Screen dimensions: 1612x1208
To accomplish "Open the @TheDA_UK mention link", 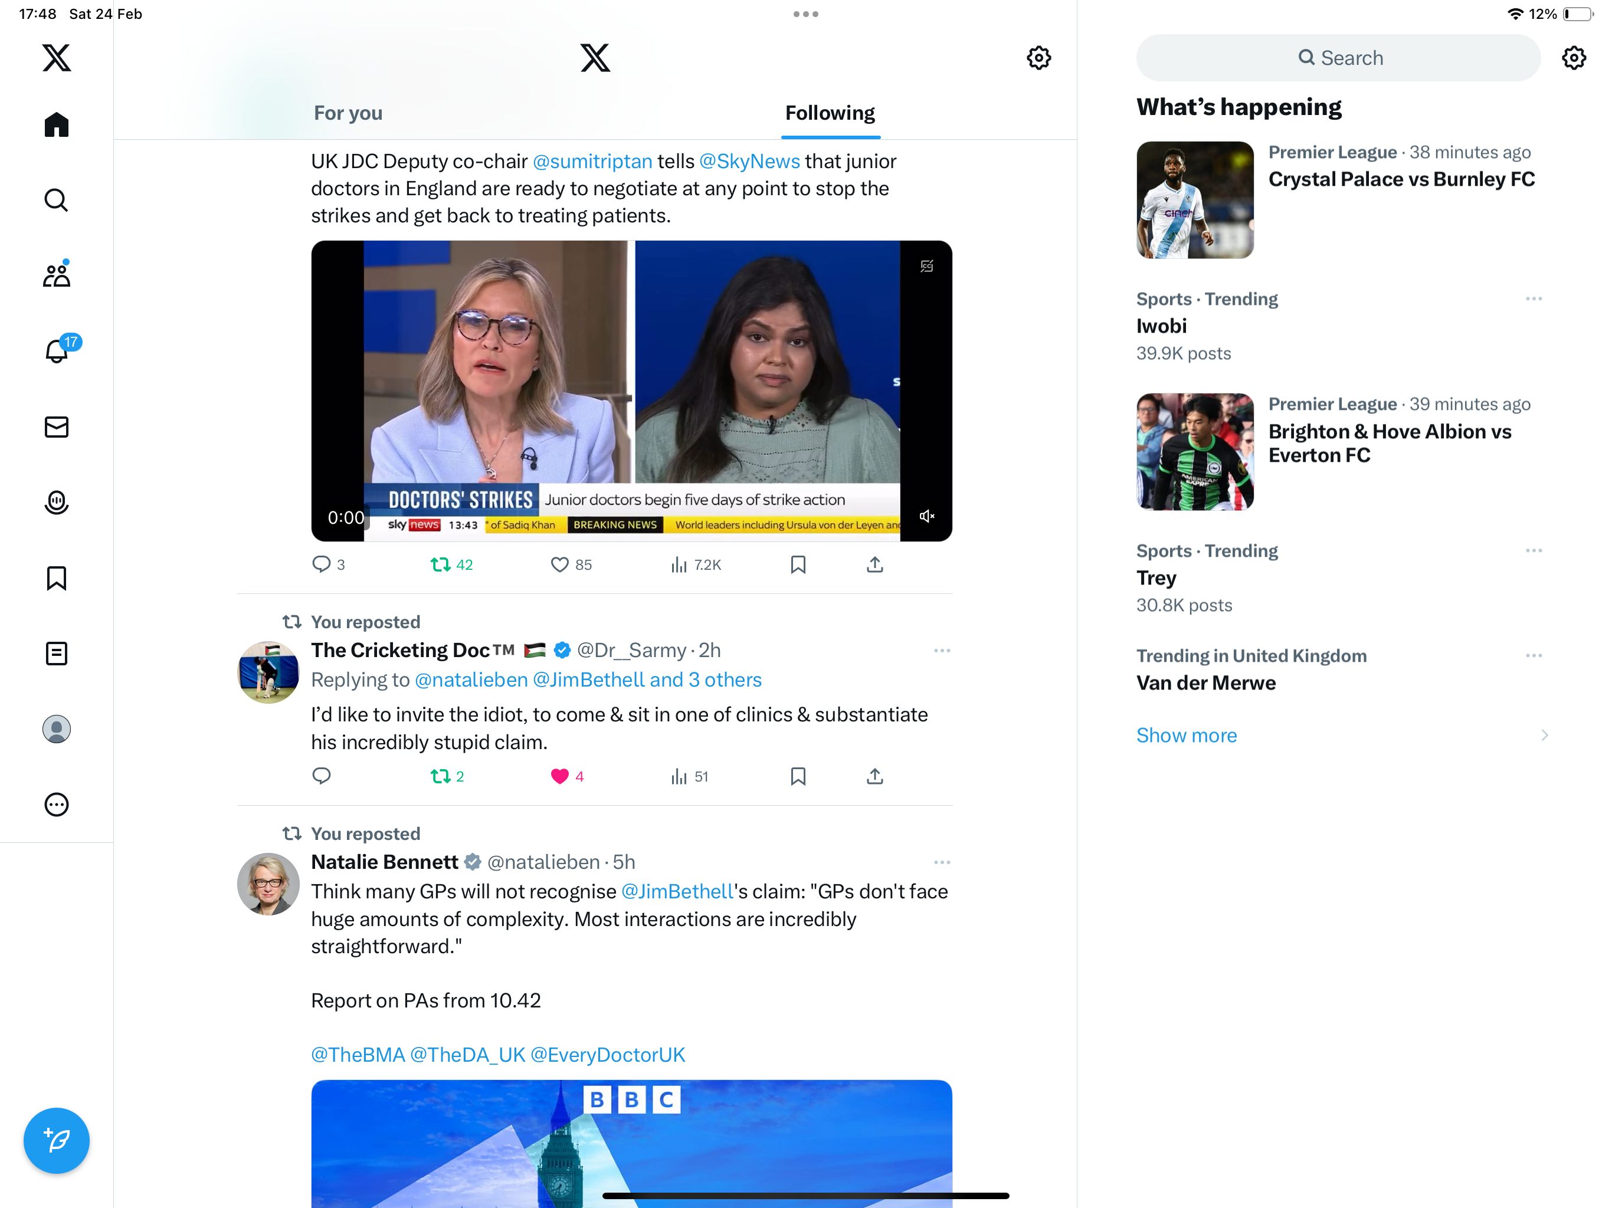I will coord(467,1054).
